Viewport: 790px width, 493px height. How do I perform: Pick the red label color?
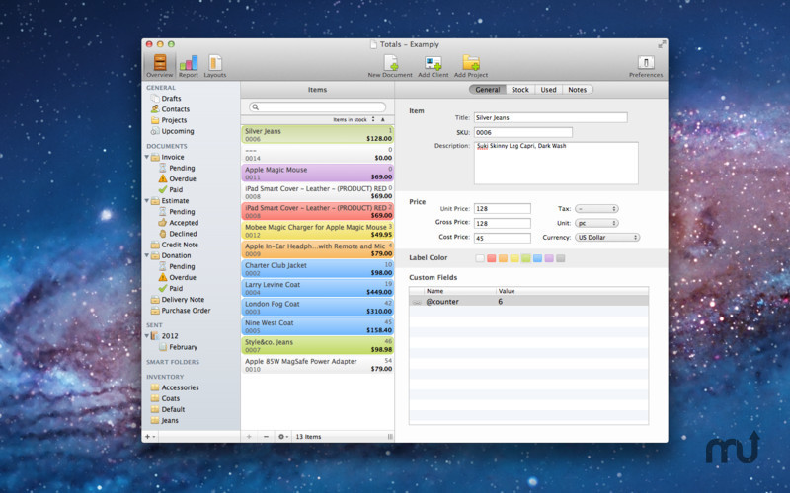(491, 258)
